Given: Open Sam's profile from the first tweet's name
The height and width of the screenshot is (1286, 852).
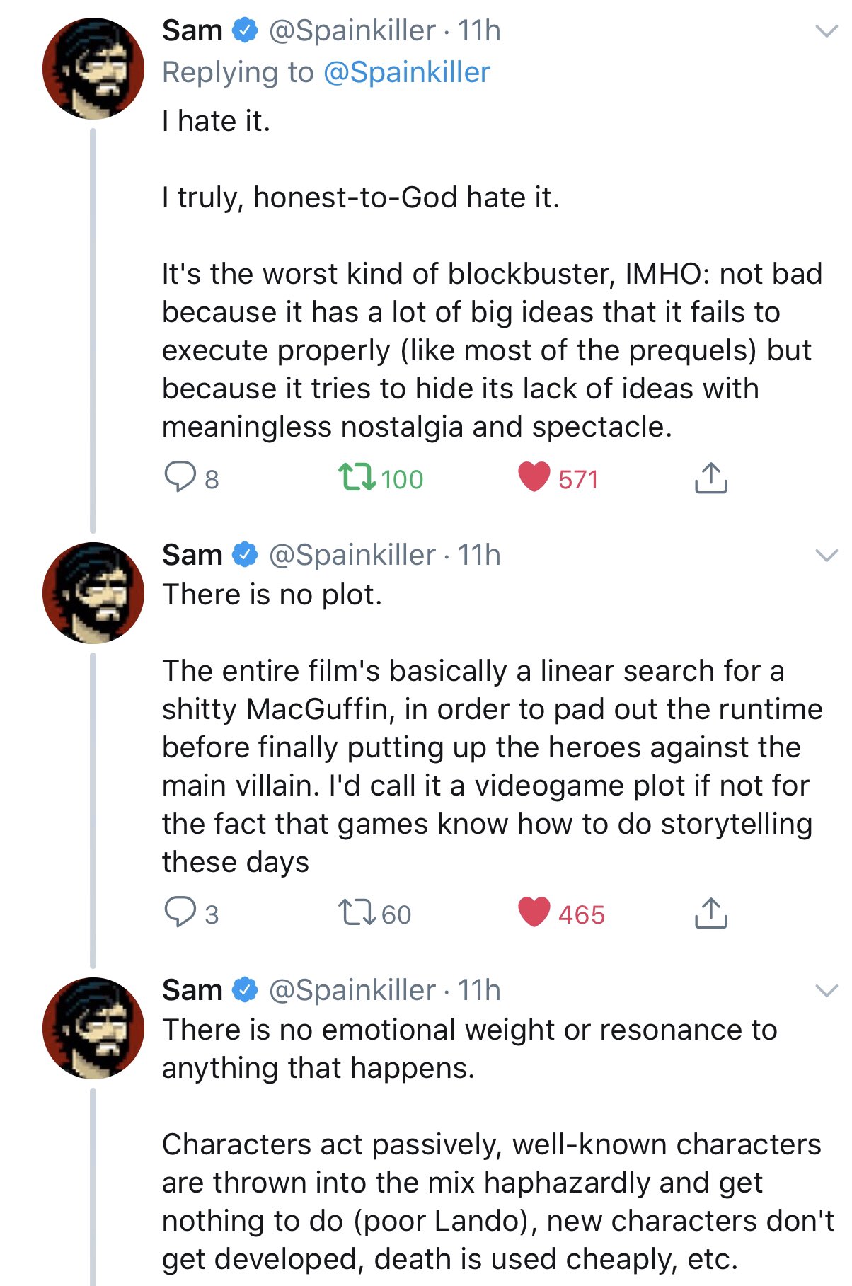Looking at the screenshot, I should click(x=192, y=30).
